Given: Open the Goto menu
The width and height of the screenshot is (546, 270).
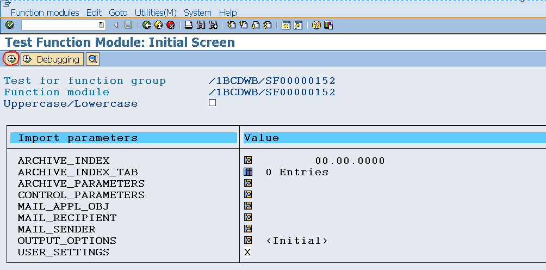Looking at the screenshot, I should 118,13.
